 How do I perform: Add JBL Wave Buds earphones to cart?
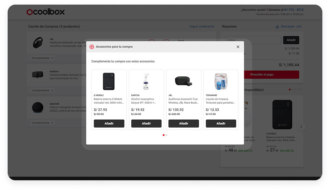point(183,123)
